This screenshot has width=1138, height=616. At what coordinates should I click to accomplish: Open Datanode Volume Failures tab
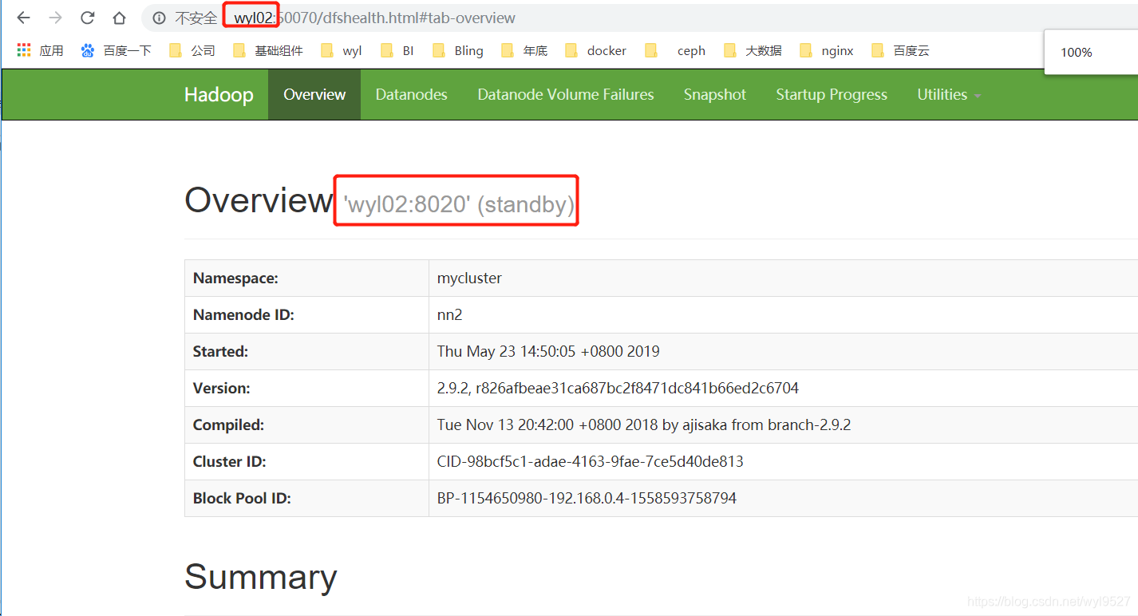click(x=566, y=94)
